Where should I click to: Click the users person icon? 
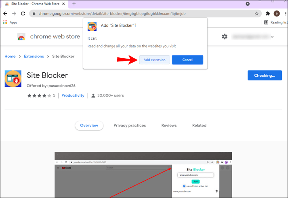93,96
